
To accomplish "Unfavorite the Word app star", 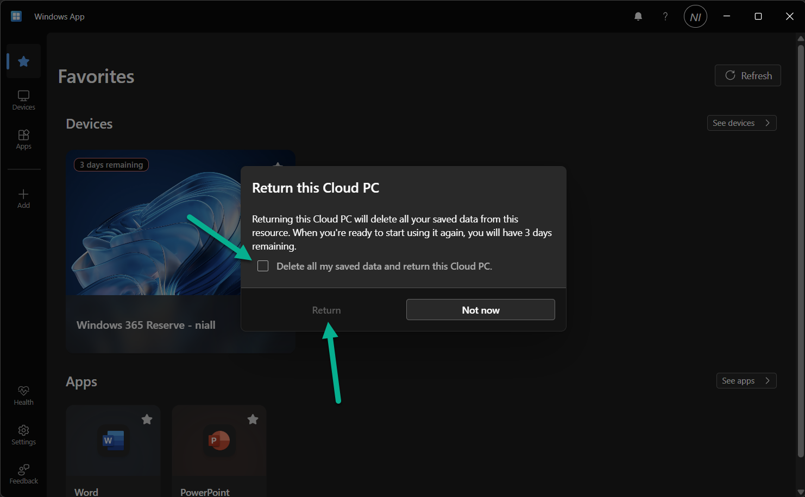I will (147, 419).
